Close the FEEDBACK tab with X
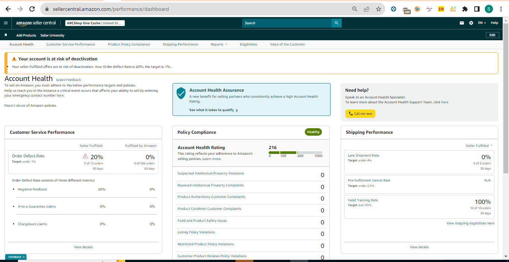The width and height of the screenshot is (509, 262). [x=23, y=257]
